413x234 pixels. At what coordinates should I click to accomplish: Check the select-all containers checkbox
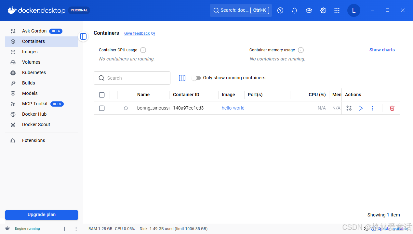(x=102, y=95)
